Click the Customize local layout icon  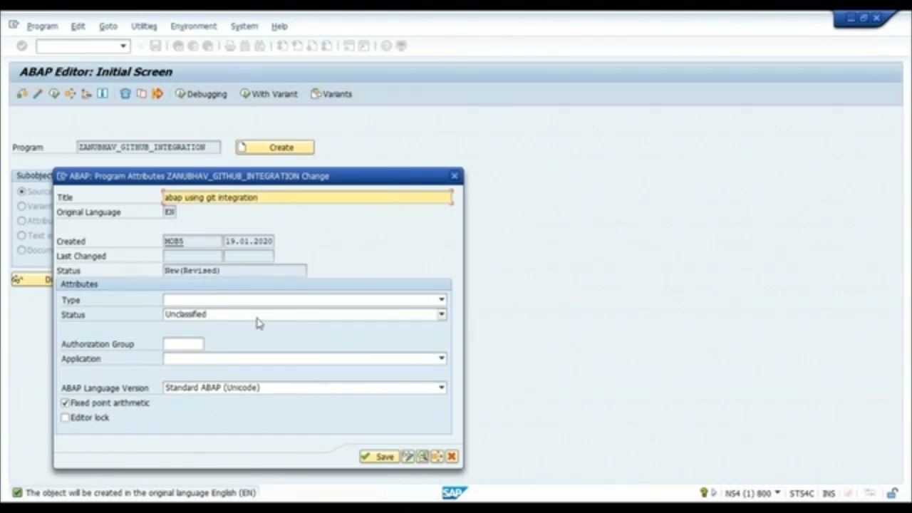401,46
